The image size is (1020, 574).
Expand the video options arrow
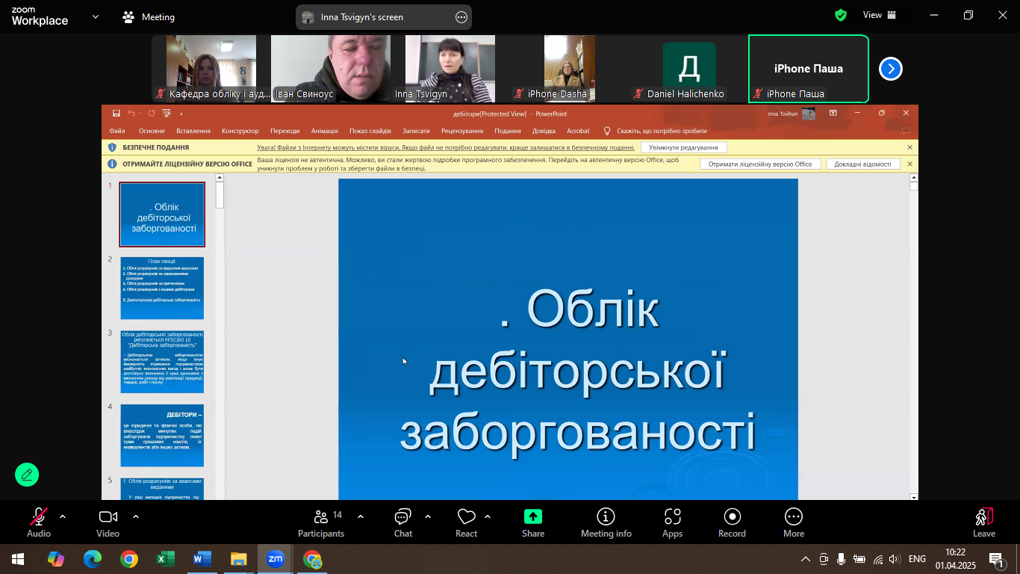pos(136,516)
